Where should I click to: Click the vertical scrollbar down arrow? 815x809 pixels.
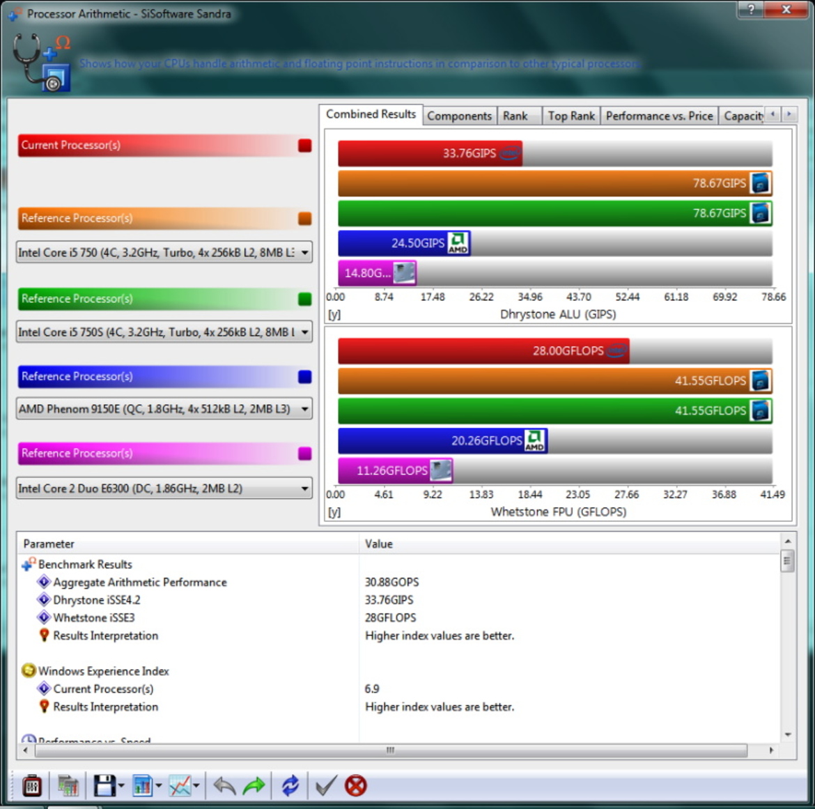788,734
